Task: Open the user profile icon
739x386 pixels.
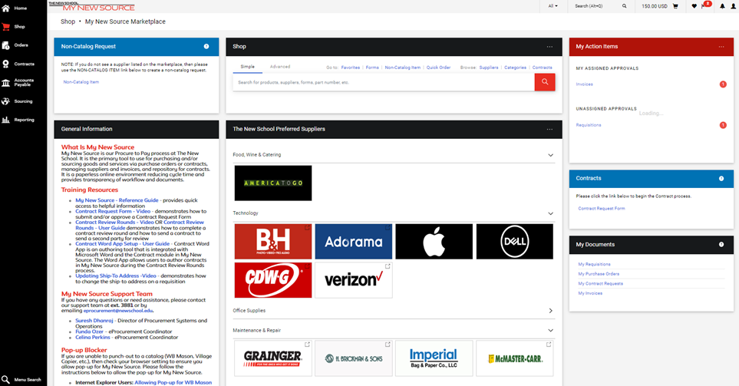Action: 734,6
